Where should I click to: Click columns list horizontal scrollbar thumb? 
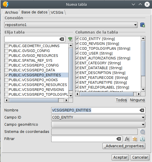coord(107,94)
